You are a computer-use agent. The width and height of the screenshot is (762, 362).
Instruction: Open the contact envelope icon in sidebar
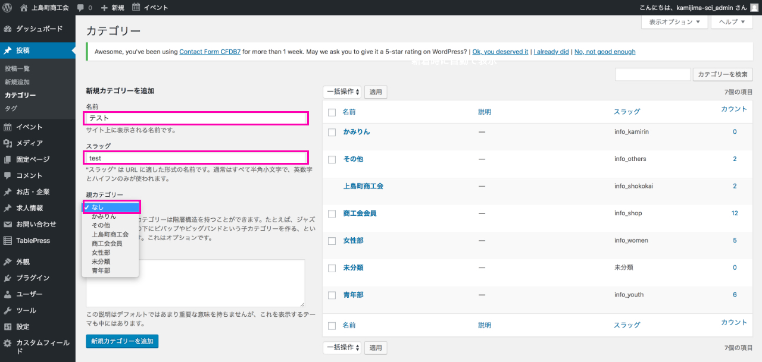pos(8,224)
